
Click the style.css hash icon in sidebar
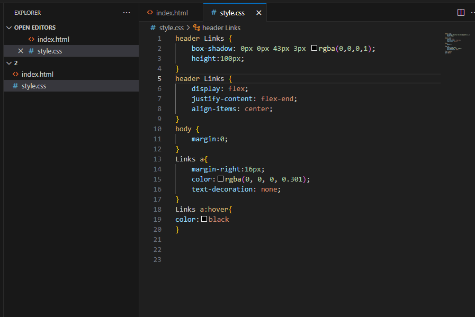[x=15, y=86]
